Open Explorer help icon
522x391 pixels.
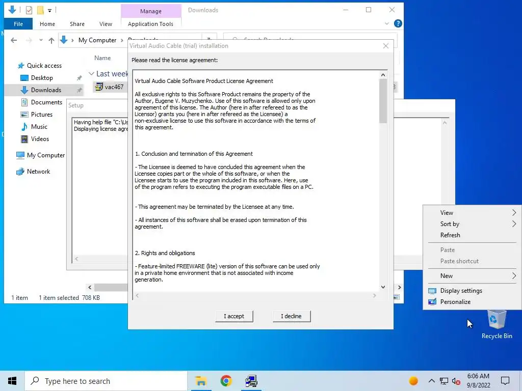[398, 23]
